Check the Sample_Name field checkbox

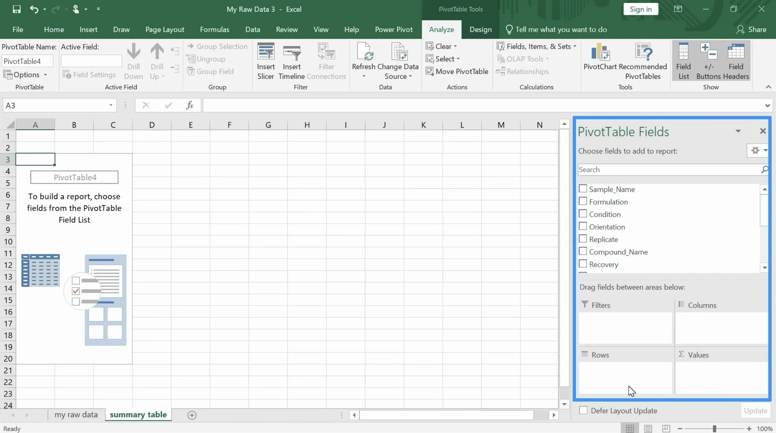point(583,189)
